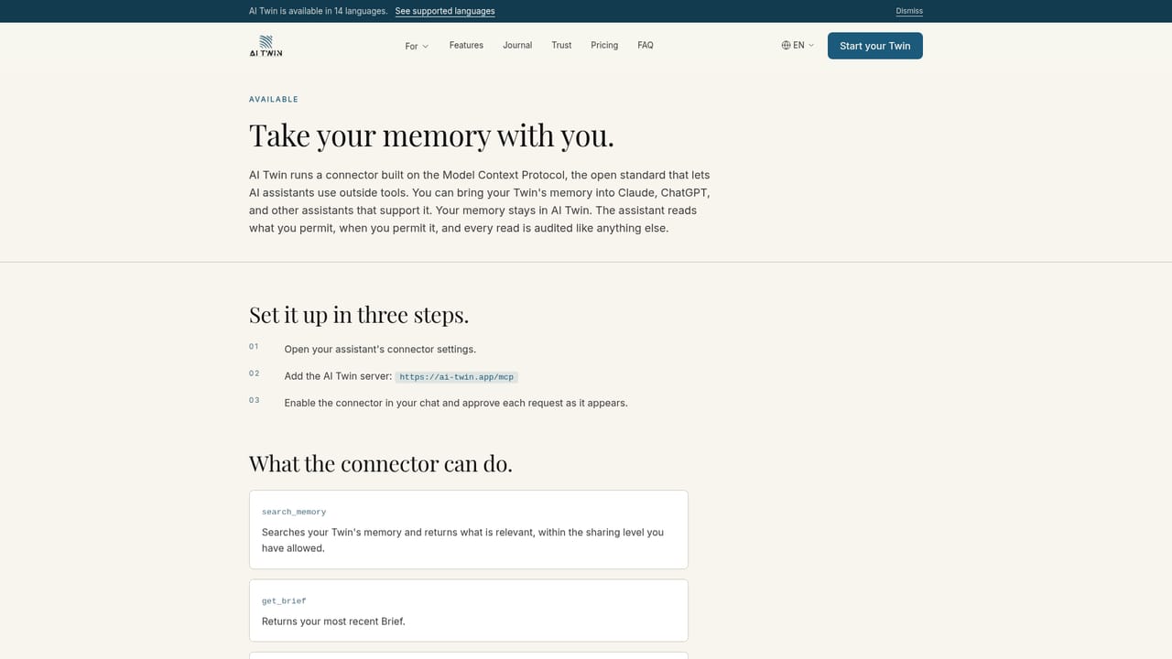
Task: Click the get_brief tool name
Action: tap(284, 600)
